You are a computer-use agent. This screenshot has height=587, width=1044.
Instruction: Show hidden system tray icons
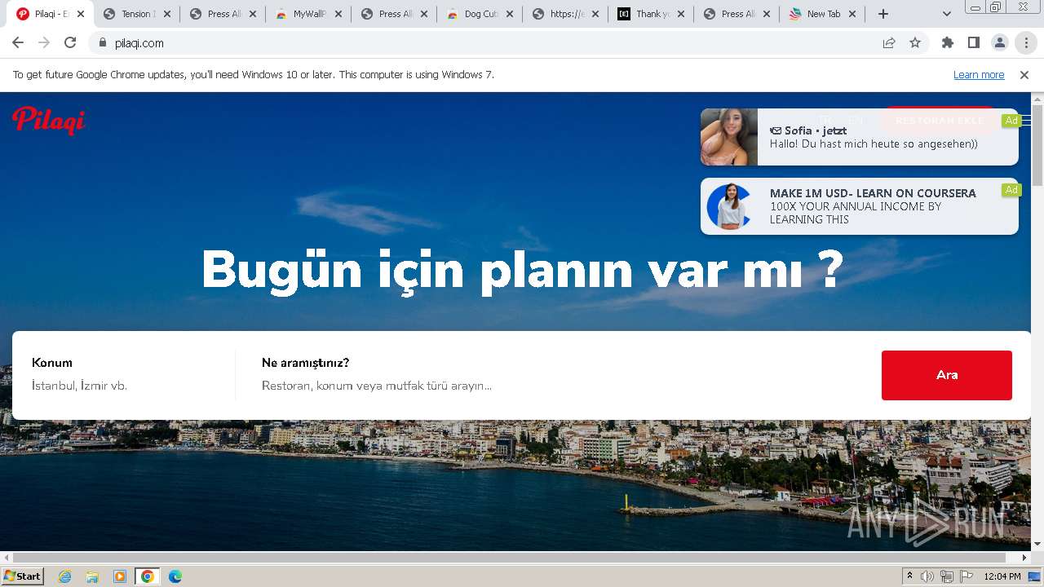(910, 576)
